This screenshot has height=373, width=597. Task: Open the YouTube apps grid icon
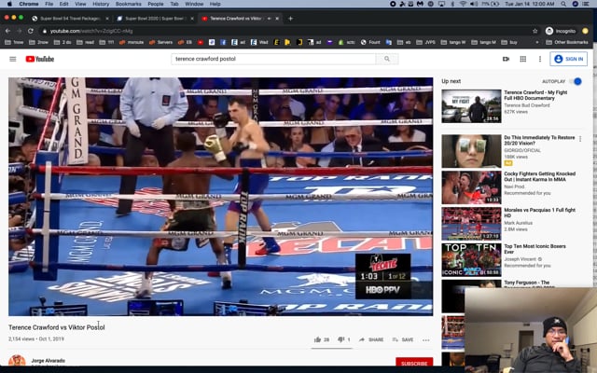(x=522, y=59)
